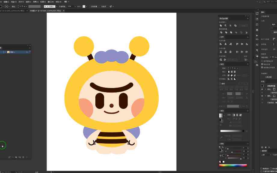The width and height of the screenshot is (277, 173).
Task: Click the Document Setup button in control bar
Action: coord(94,6)
